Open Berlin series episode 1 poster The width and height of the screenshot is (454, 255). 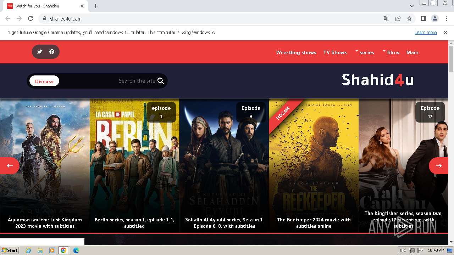(x=134, y=165)
